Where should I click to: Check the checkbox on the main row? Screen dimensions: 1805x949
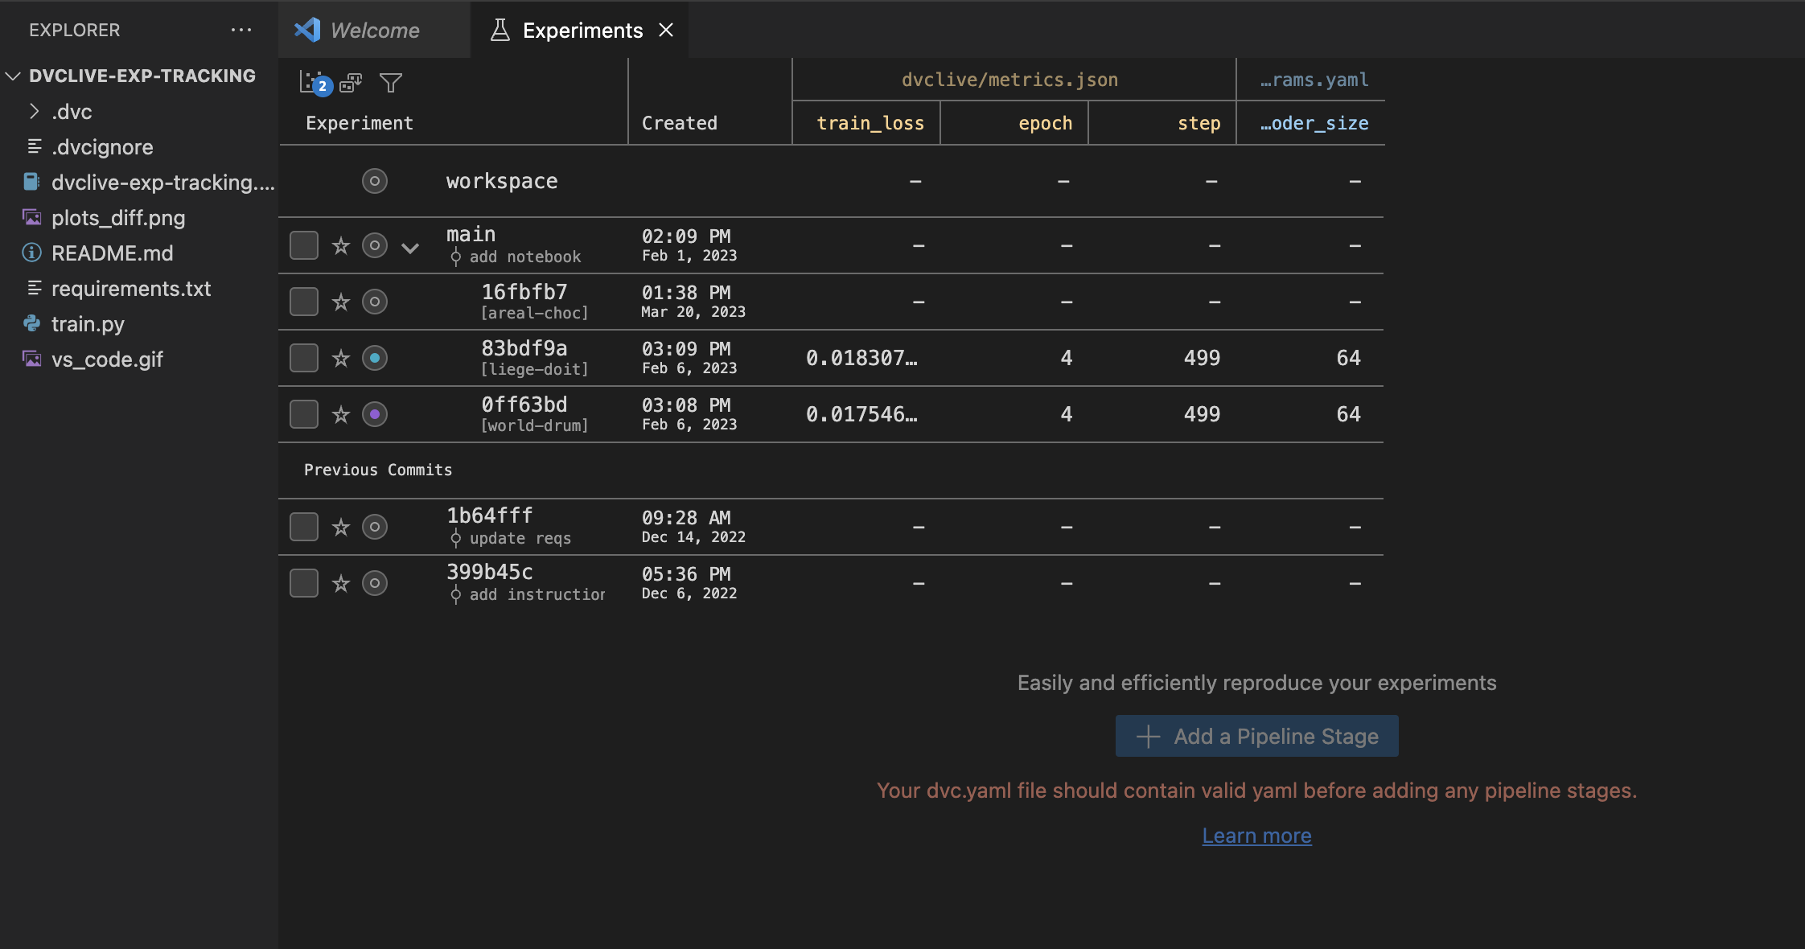coord(303,245)
